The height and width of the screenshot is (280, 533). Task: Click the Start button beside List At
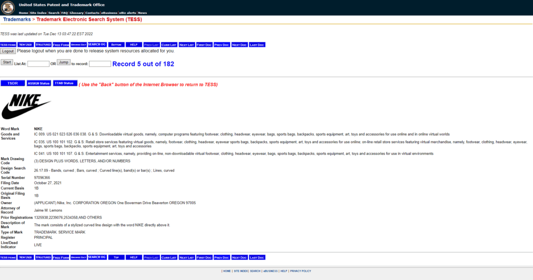point(7,62)
